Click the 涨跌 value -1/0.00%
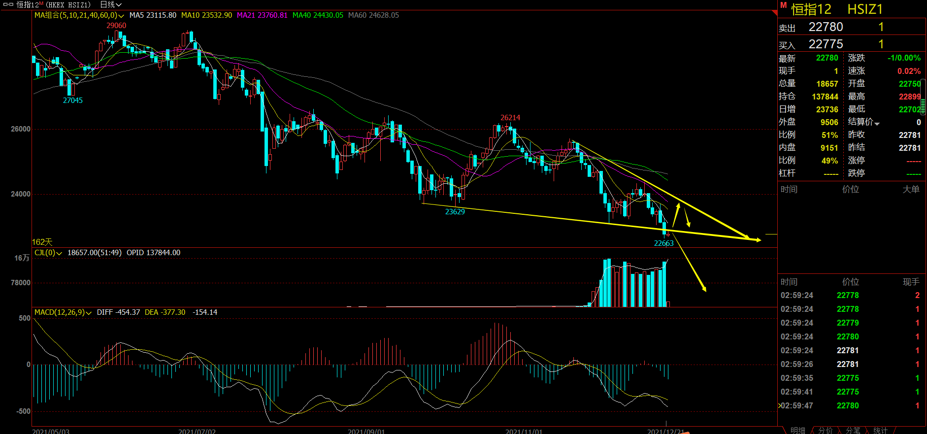This screenshot has height=434, width=927. click(x=904, y=58)
